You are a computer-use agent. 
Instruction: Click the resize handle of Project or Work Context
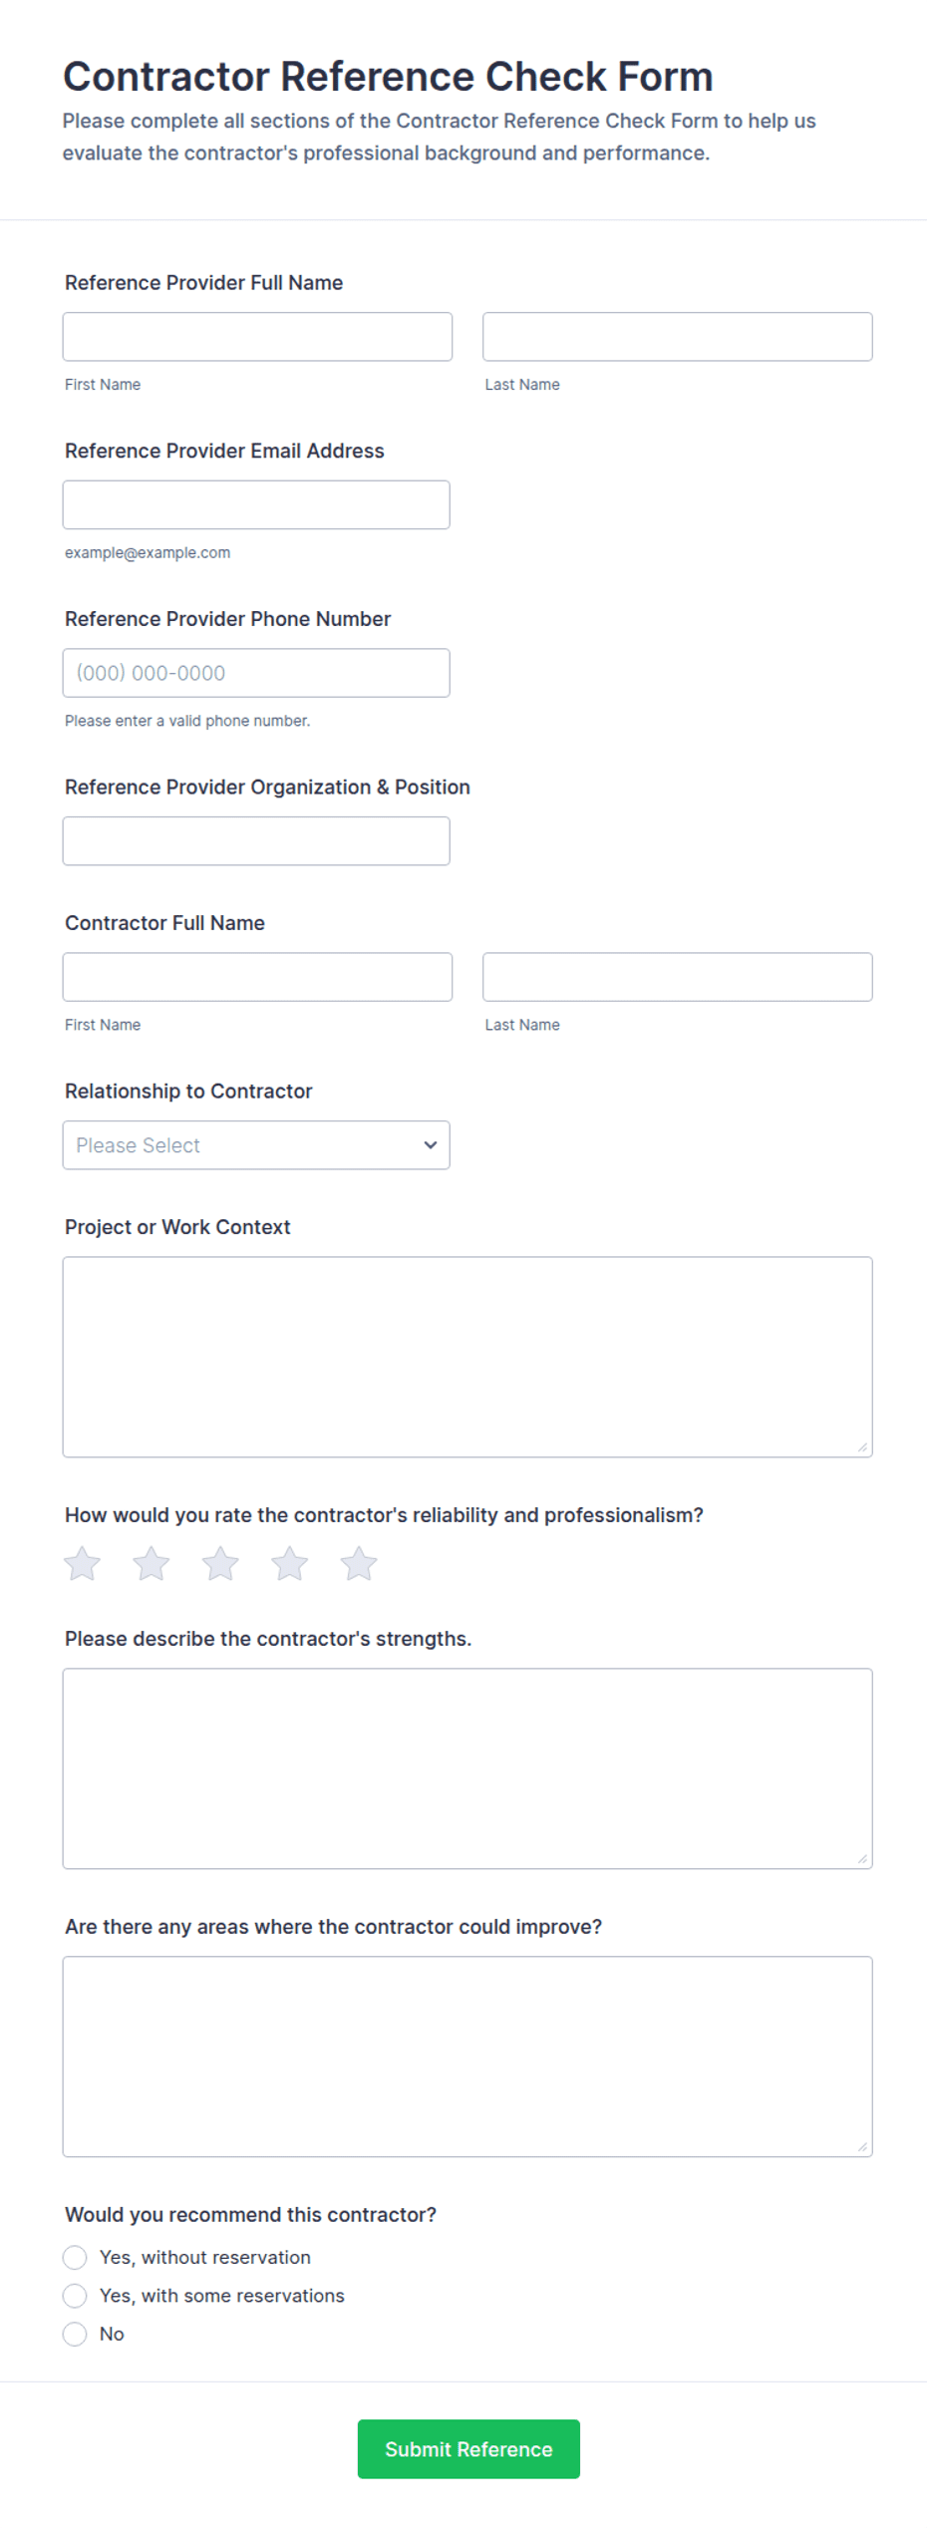pos(862,1446)
